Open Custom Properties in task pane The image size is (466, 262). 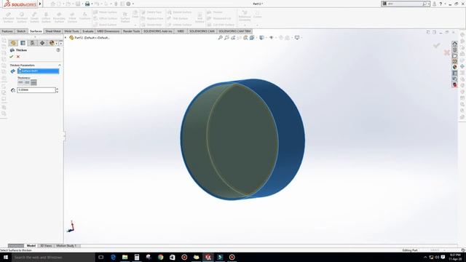click(x=454, y=73)
